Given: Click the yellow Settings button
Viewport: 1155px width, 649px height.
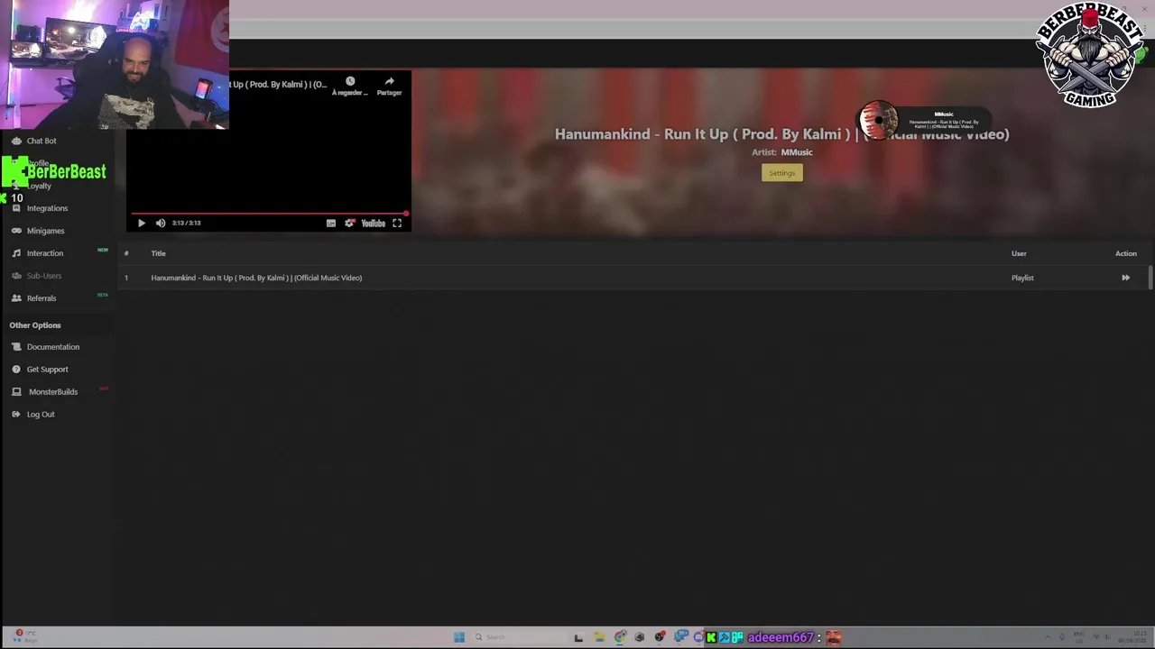Looking at the screenshot, I should [x=782, y=173].
